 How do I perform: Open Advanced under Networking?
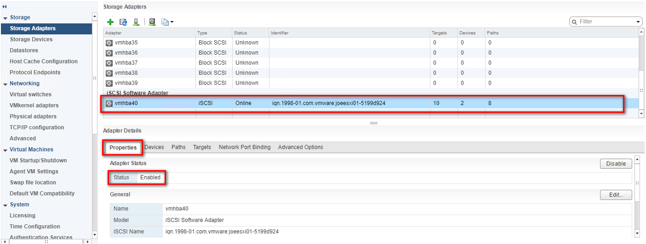(x=23, y=139)
